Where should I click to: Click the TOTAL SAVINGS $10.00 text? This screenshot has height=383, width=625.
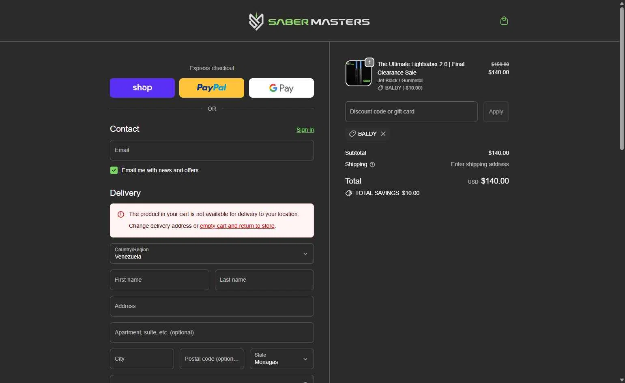387,193
